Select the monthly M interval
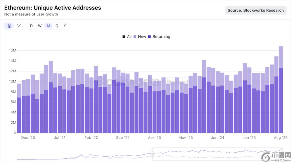The width and height of the screenshot is (291, 162). pos(49,26)
